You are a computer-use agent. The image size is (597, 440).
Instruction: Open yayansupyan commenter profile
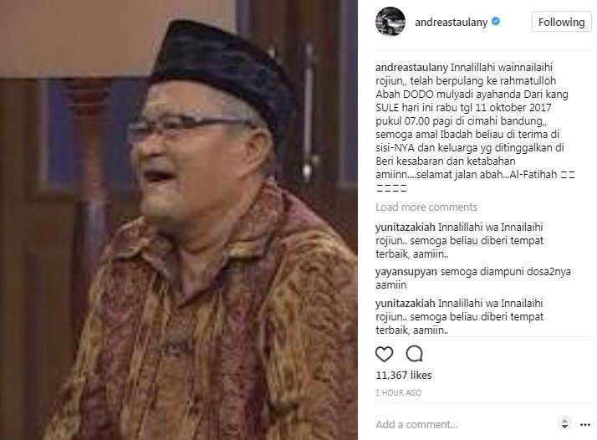[406, 272]
